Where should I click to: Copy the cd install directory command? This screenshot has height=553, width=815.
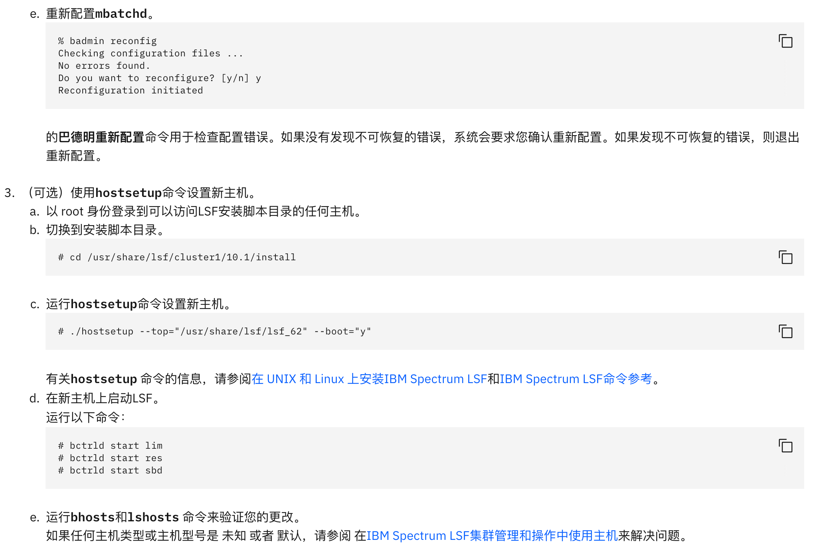(x=785, y=258)
